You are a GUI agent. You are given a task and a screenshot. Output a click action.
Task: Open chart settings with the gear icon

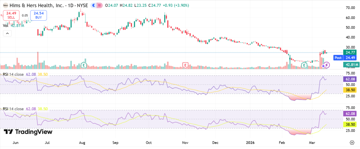pos(352,143)
